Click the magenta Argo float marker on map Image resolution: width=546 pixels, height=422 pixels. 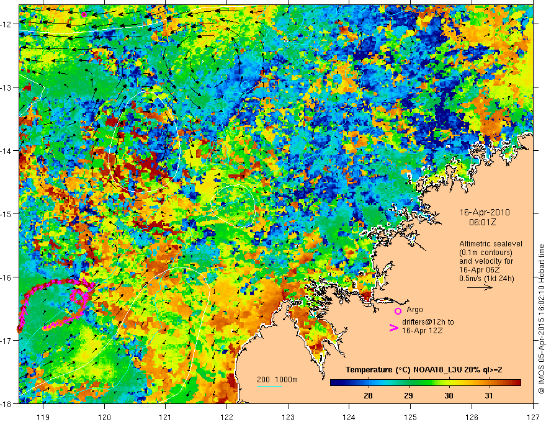tap(84, 14)
